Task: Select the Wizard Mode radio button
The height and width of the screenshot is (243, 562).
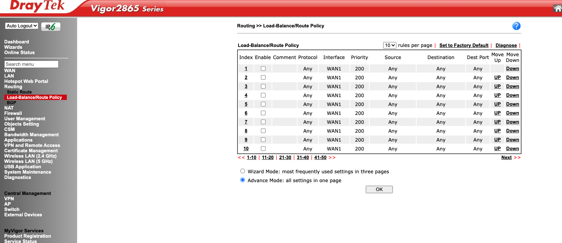Action: (242, 171)
